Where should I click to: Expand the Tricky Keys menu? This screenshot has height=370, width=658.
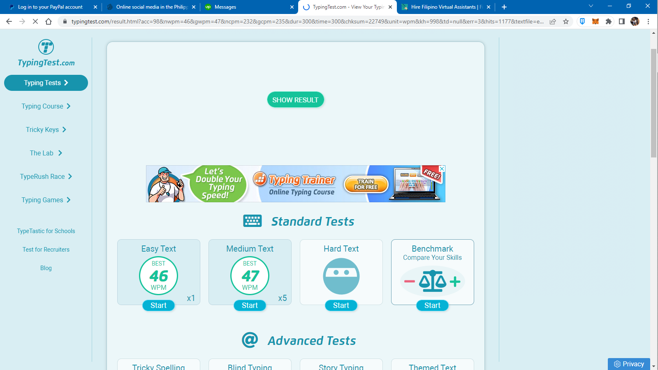[46, 129]
